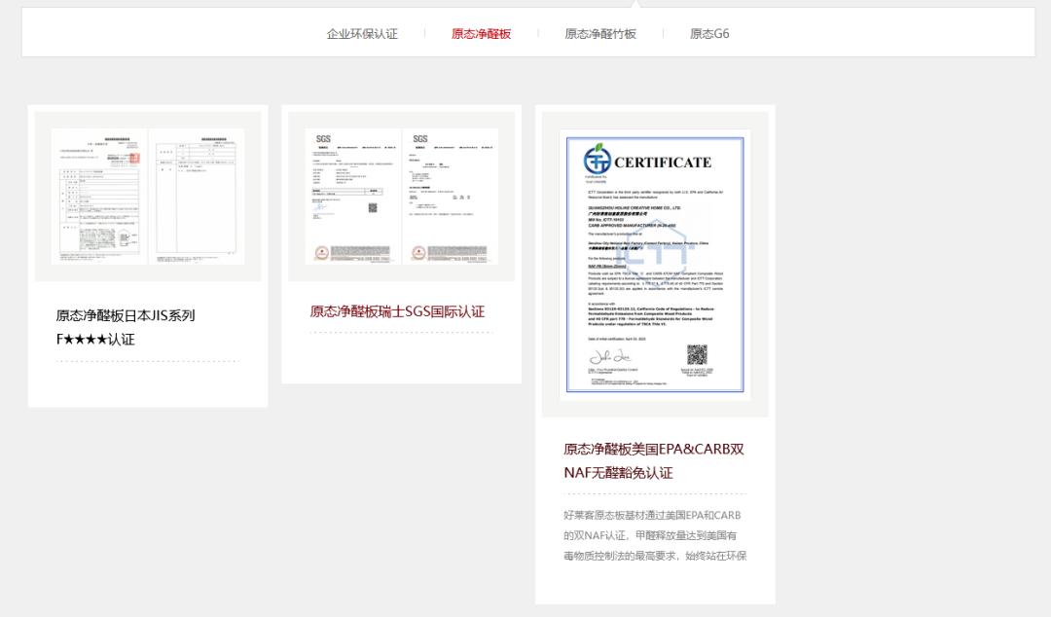The height and width of the screenshot is (617, 1051).
Task: Open the 企业环保认证 tab
Action: (362, 33)
